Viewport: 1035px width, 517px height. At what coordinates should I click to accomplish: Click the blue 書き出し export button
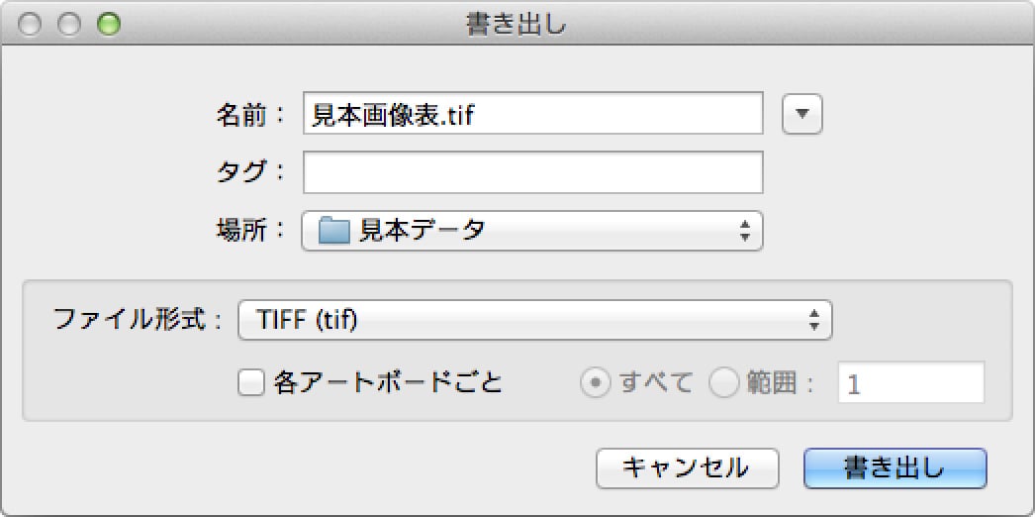coord(894,467)
